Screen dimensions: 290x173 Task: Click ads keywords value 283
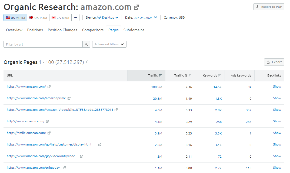249,122
